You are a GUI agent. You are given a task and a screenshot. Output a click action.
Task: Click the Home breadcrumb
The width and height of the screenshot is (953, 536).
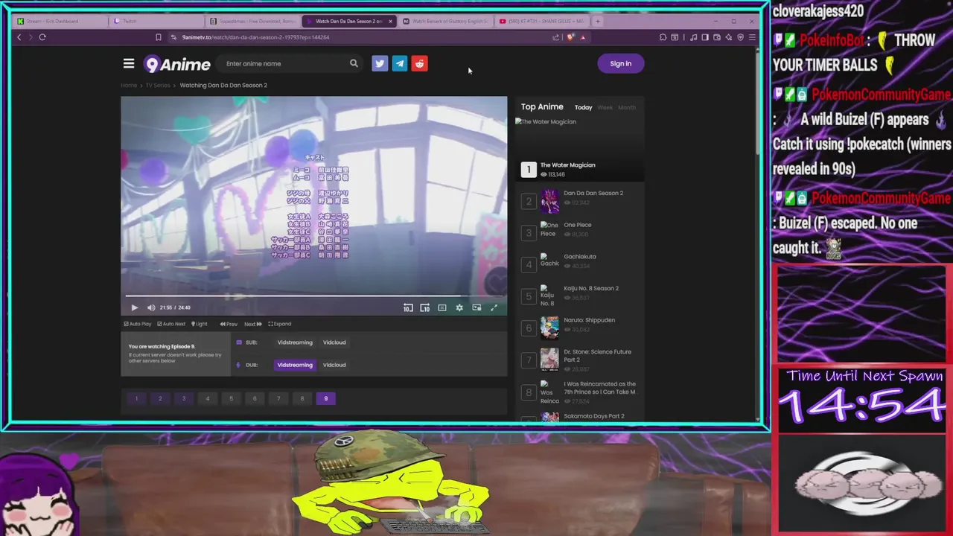pyautogui.click(x=129, y=85)
